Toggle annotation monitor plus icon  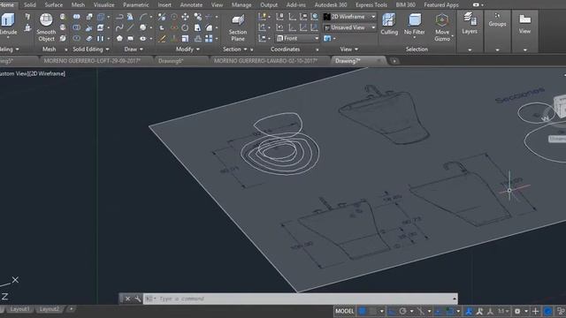[x=535, y=311]
